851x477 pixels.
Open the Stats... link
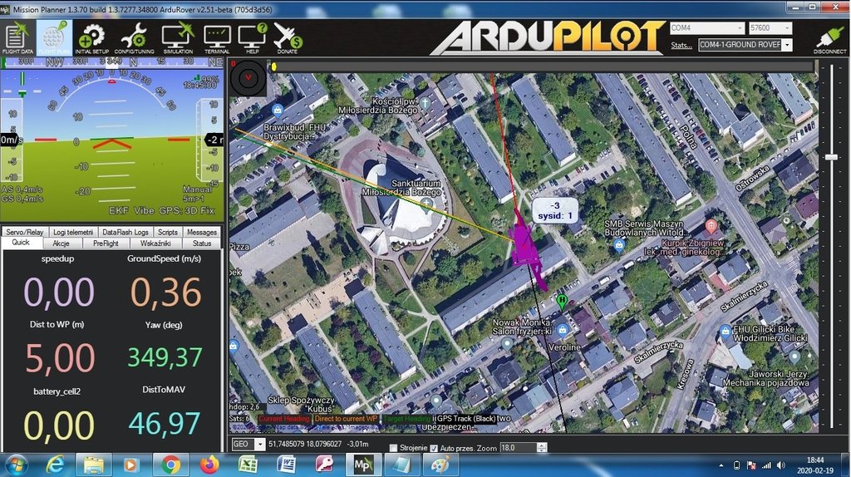click(x=681, y=45)
